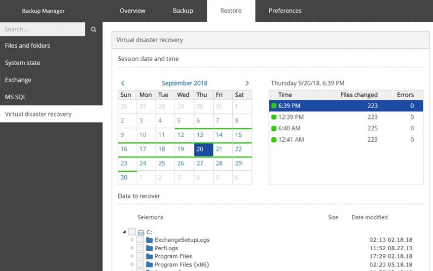The width and height of the screenshot is (433, 271).
Task: Collapse the C: drive tree node
Action: tap(125, 232)
